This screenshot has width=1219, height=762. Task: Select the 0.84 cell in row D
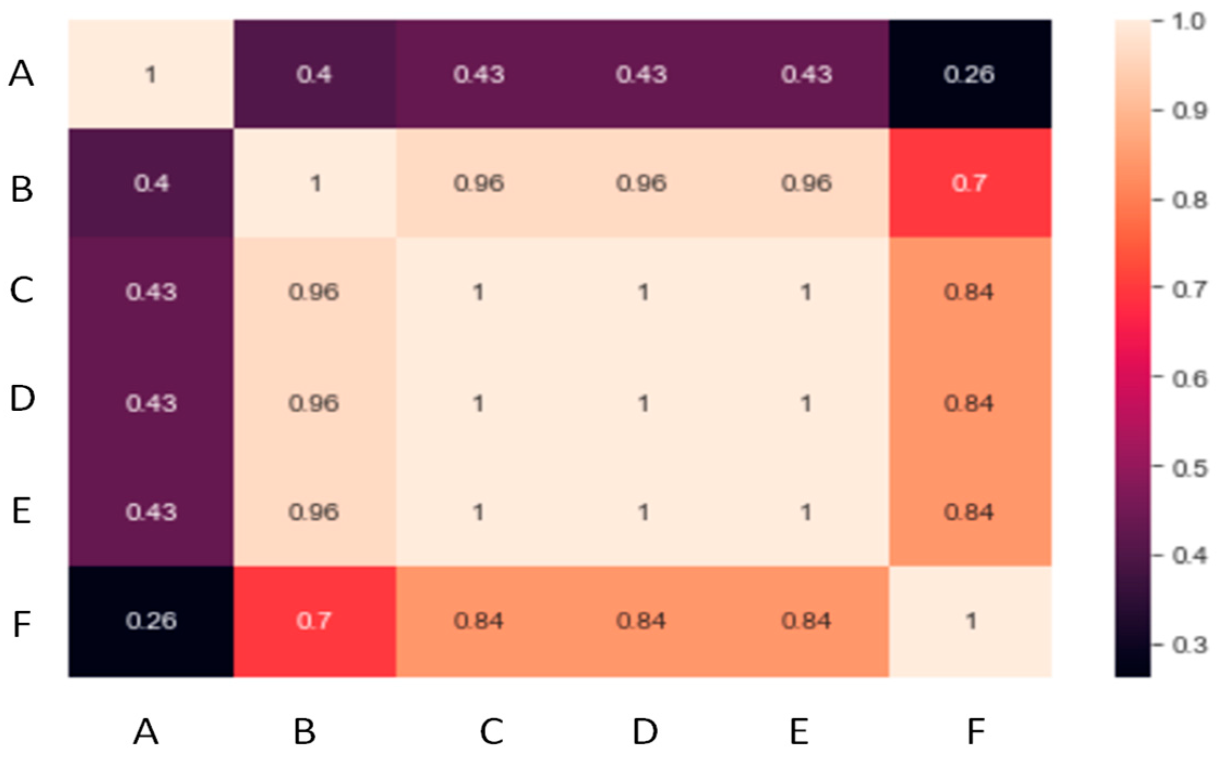click(x=969, y=403)
